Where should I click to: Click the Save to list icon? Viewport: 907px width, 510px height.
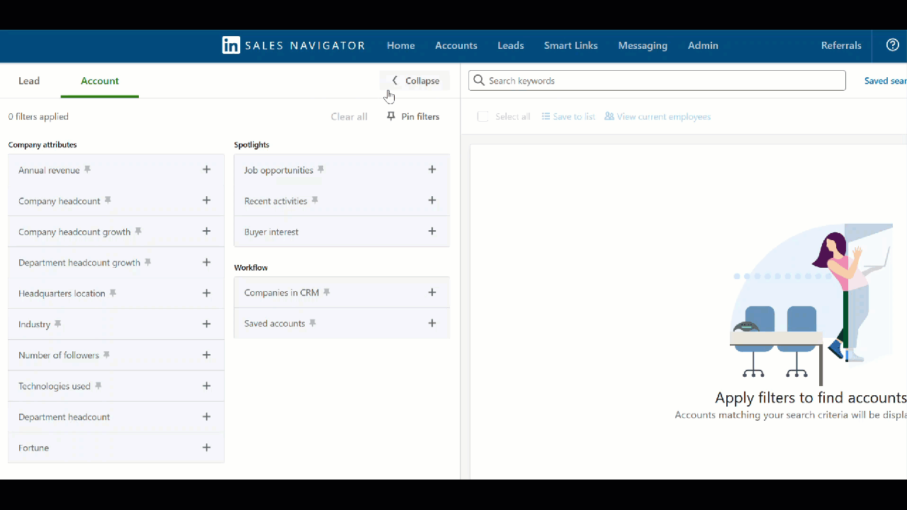[545, 116]
